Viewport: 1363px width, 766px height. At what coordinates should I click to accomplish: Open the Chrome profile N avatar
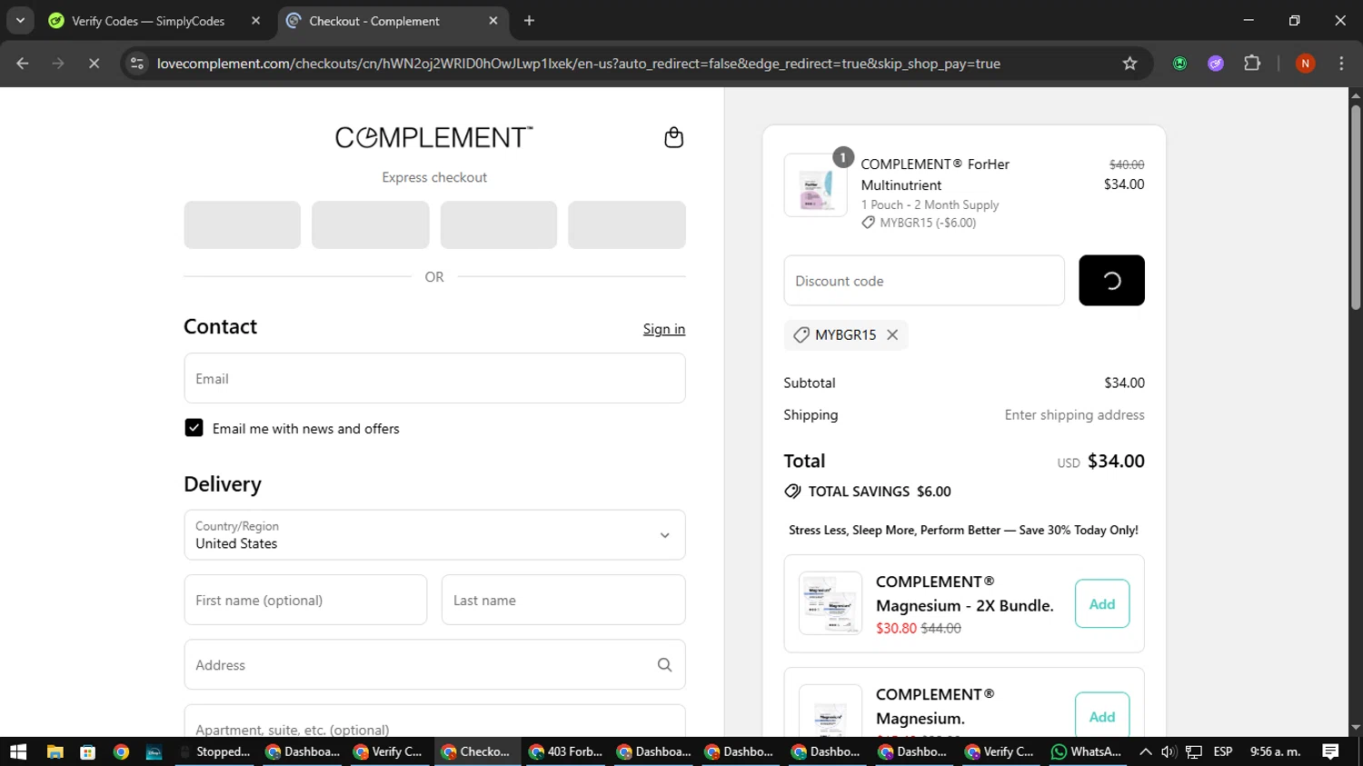1305,64
